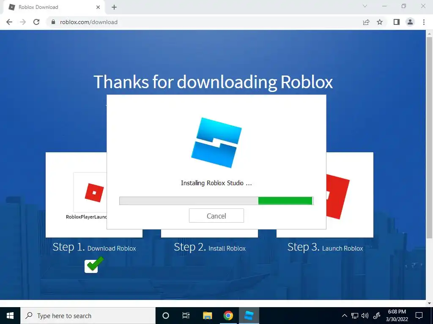This screenshot has width=433, height=324.
Task: Click the Type here to search box
Action: click(88, 316)
